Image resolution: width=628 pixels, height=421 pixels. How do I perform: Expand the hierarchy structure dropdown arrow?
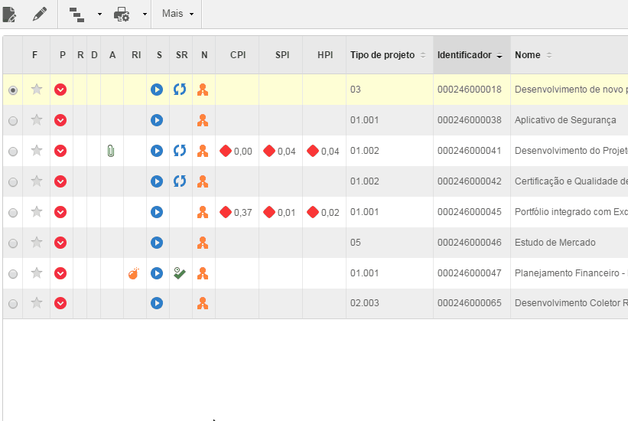pos(99,15)
